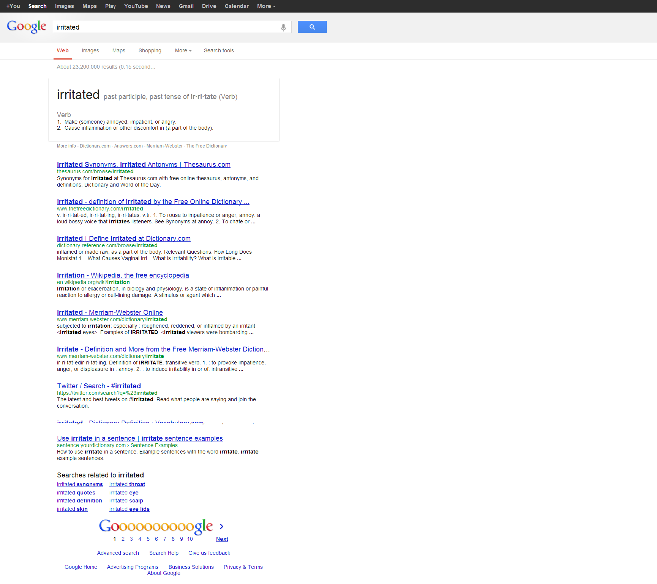Click the large irritated heading in definition box

(78, 94)
